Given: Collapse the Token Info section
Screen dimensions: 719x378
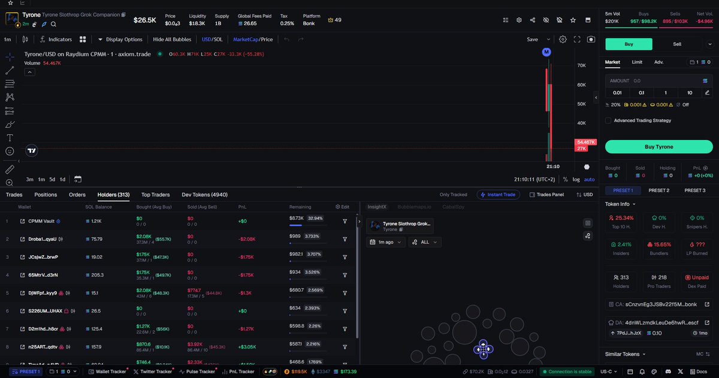Looking at the screenshot, I should coord(621,204).
